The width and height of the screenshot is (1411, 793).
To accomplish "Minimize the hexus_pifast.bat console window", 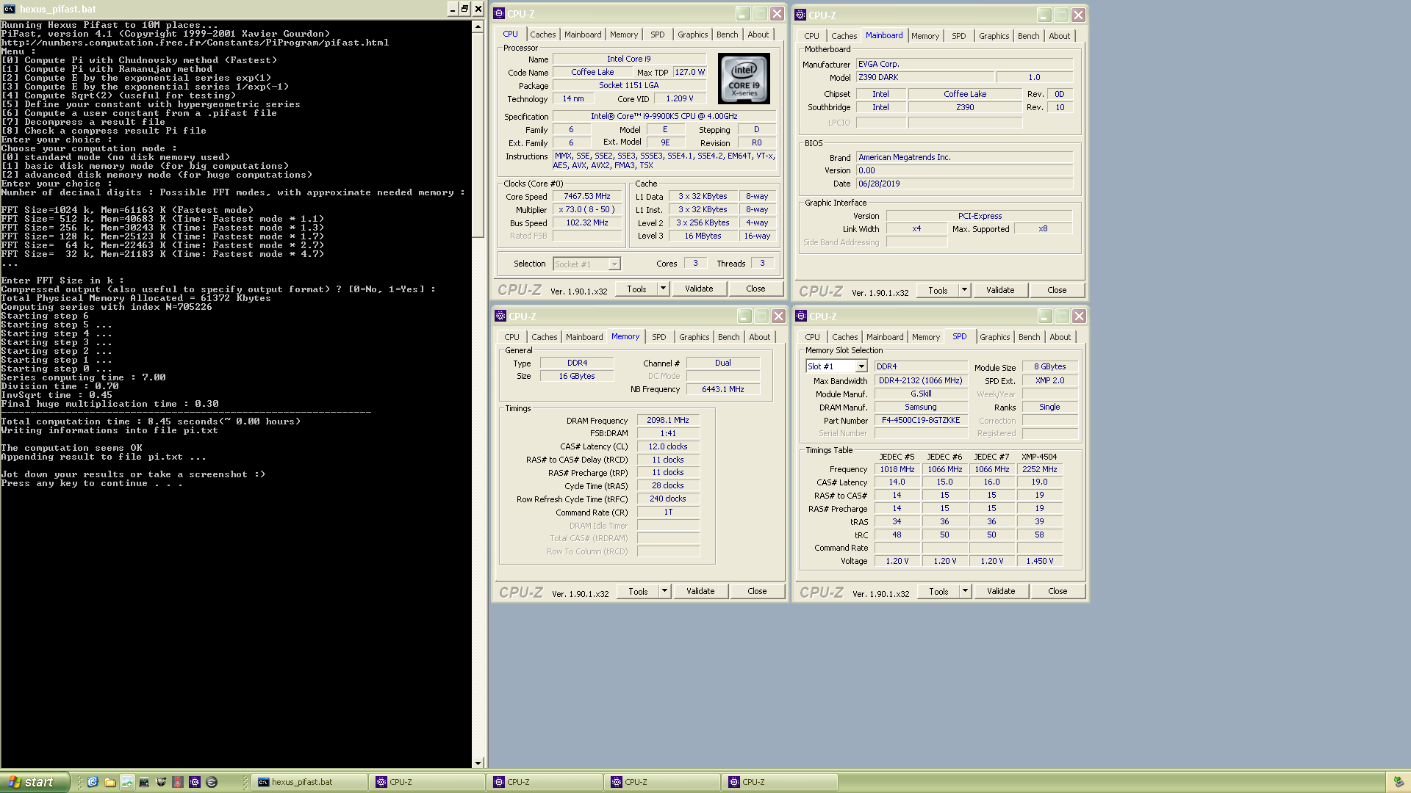I will click(x=452, y=9).
